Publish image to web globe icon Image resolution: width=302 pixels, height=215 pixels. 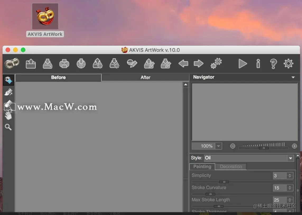tap(81, 64)
